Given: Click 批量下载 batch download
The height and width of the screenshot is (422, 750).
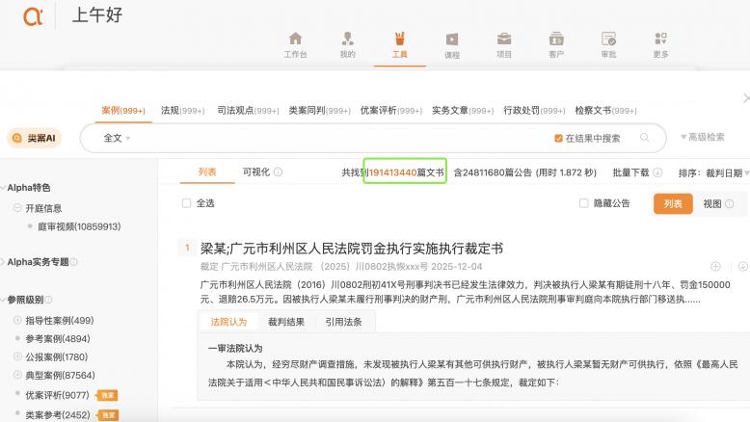Looking at the screenshot, I should pyautogui.click(x=630, y=172).
